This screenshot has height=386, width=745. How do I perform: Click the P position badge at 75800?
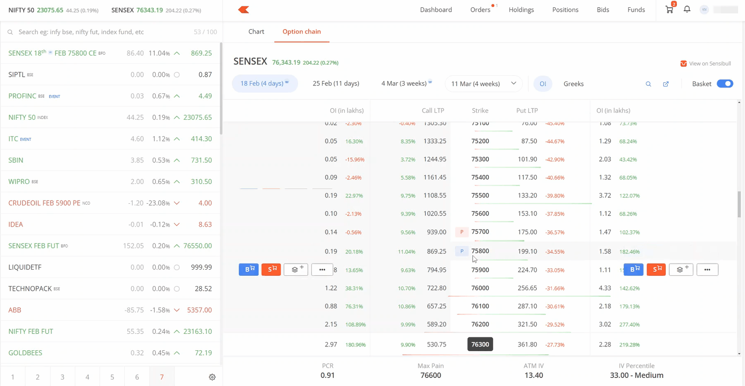(x=462, y=251)
